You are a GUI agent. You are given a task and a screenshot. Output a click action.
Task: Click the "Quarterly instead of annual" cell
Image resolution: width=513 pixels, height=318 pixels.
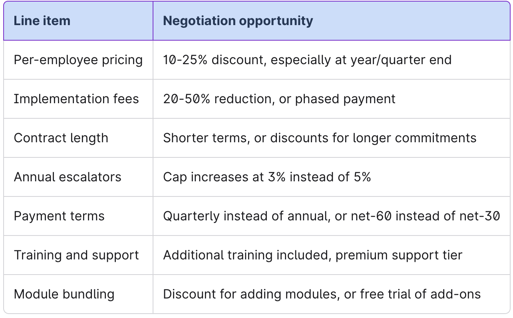(x=332, y=216)
